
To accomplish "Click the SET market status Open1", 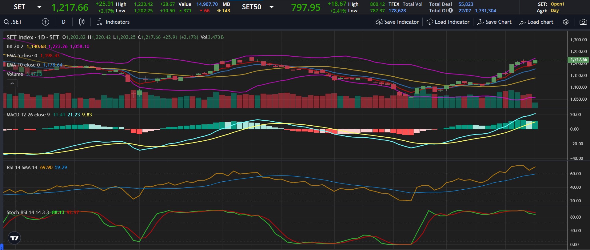I will 557,4.
